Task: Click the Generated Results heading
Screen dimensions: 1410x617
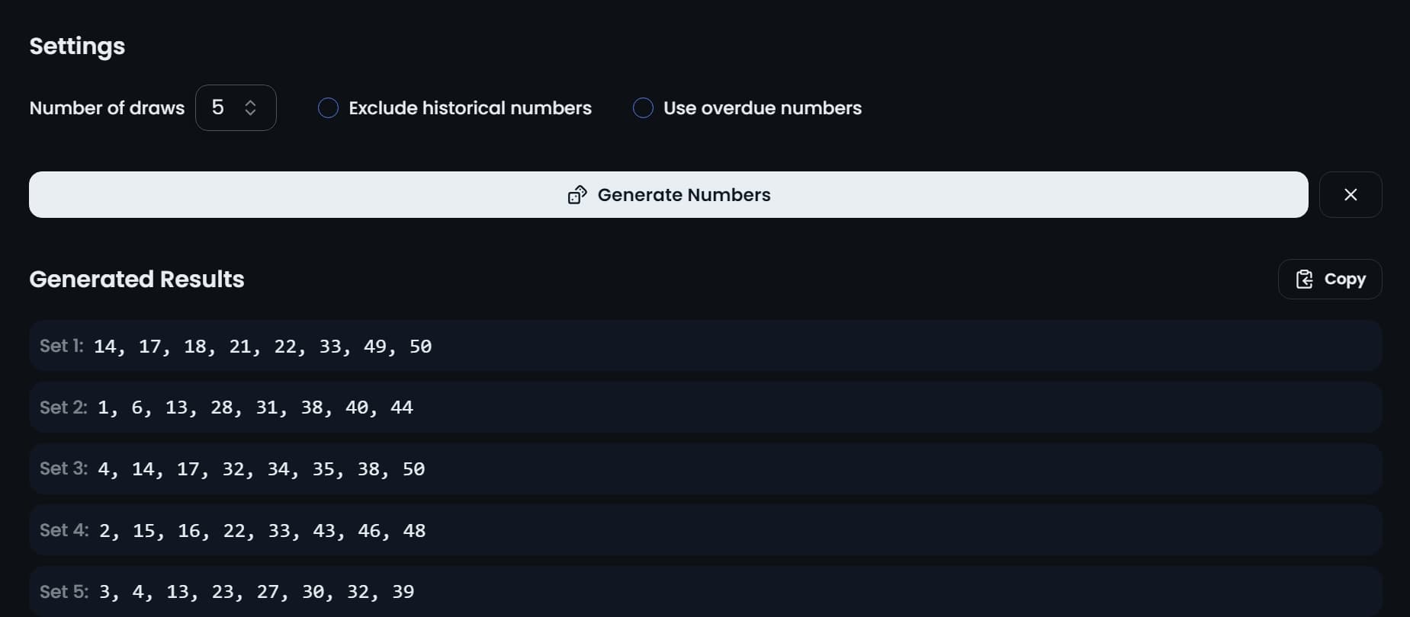Action: pyautogui.click(x=137, y=280)
